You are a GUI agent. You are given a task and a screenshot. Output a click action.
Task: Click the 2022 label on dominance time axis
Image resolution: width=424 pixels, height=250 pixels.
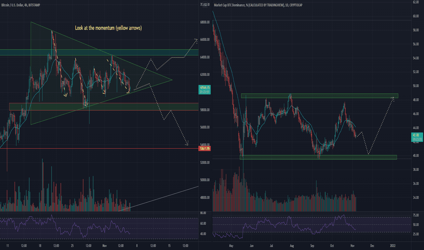pyautogui.click(x=393, y=245)
